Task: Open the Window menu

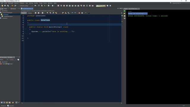Action: pos(50,3)
